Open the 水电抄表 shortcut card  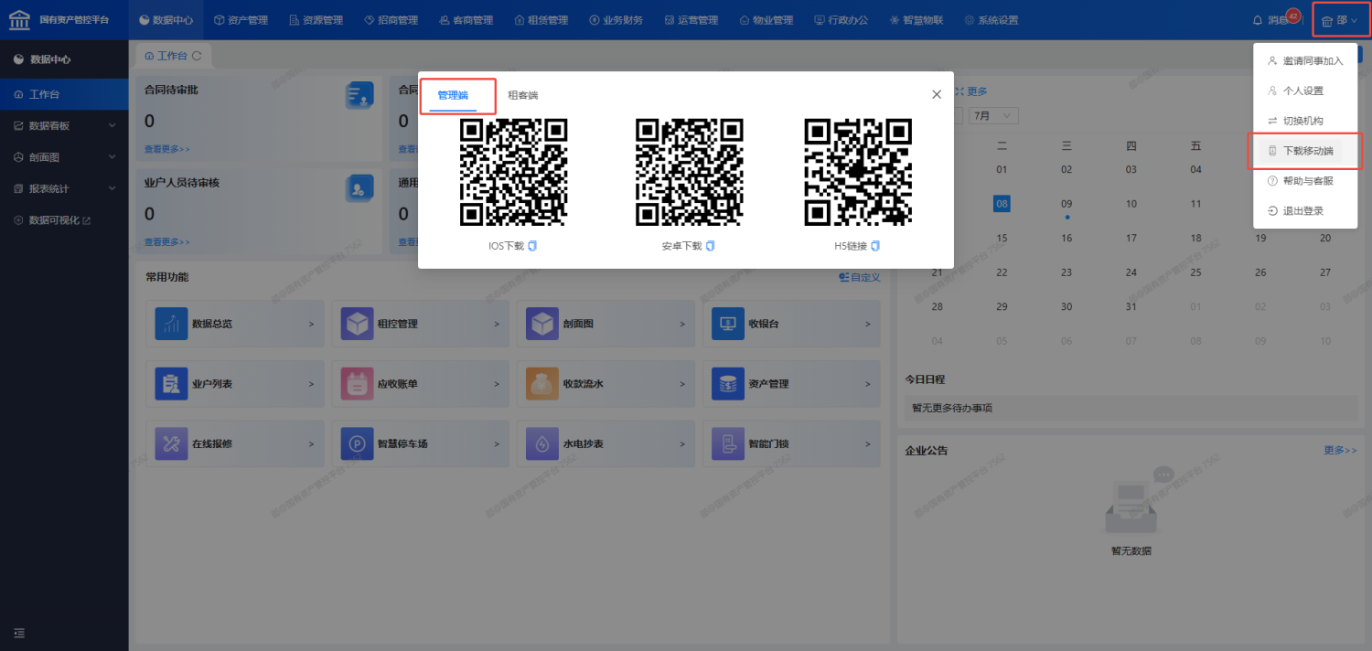pyautogui.click(x=606, y=443)
